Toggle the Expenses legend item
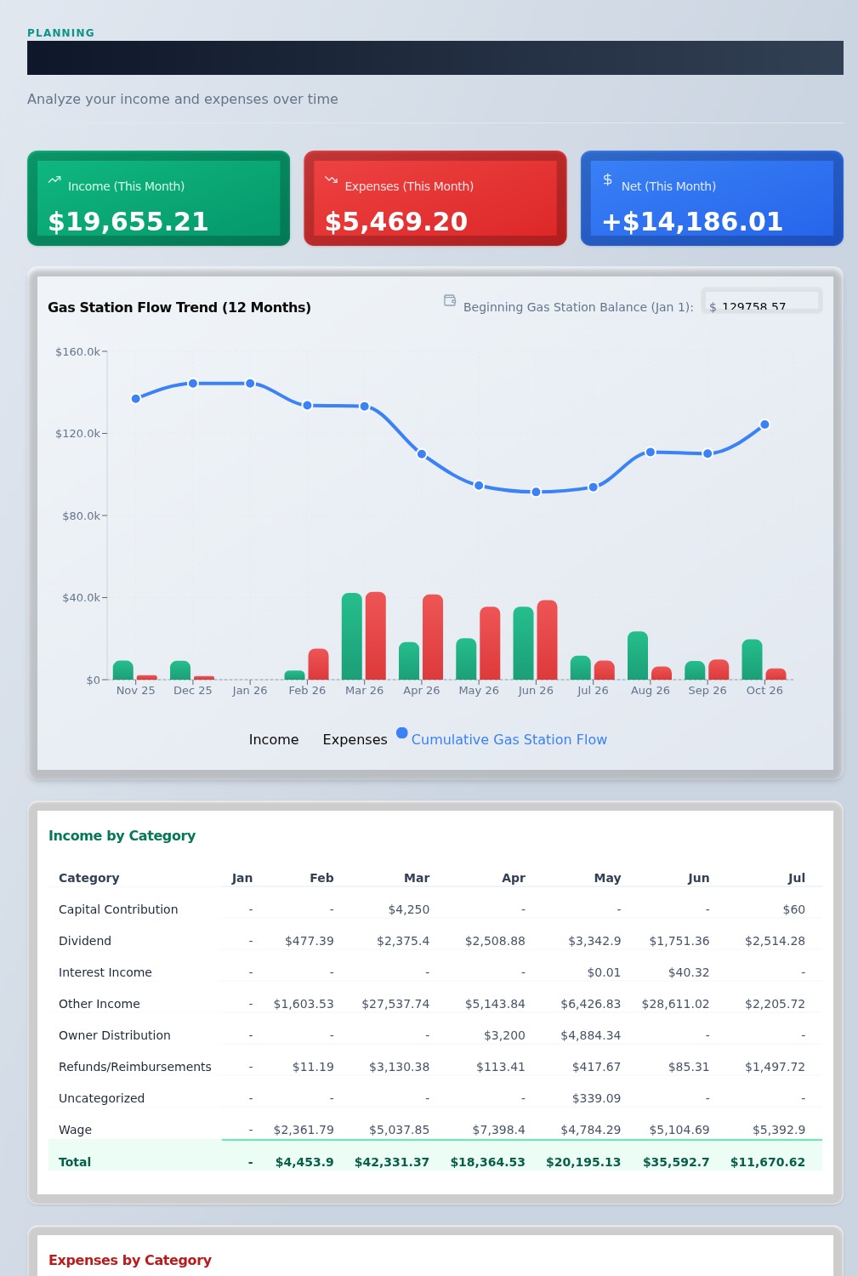Image resolution: width=858 pixels, height=1276 pixels. (x=355, y=740)
